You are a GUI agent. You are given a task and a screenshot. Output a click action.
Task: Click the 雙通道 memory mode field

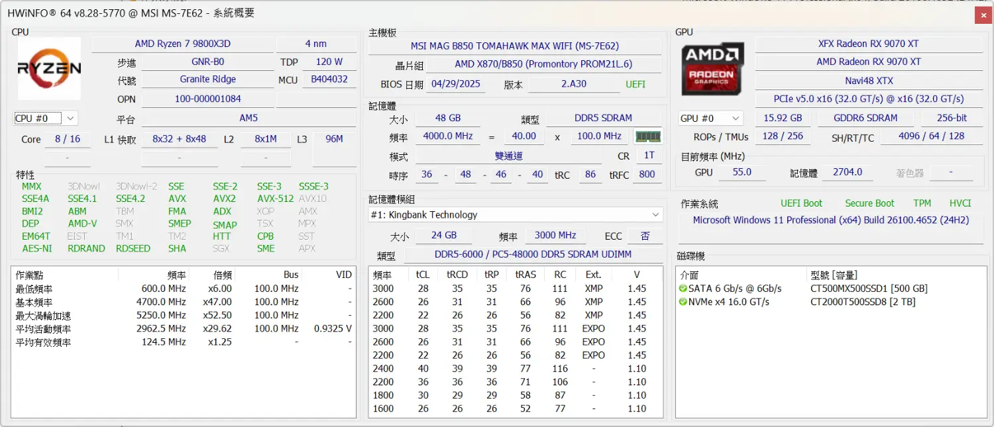(x=509, y=156)
